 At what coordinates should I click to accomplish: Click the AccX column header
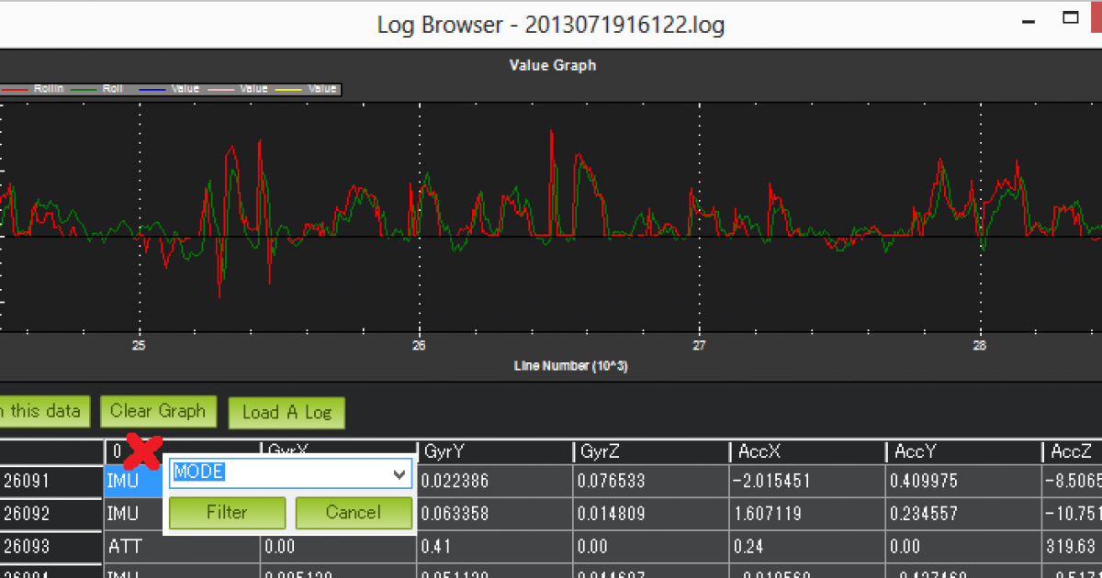[x=807, y=451]
